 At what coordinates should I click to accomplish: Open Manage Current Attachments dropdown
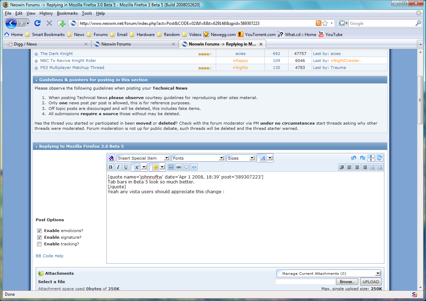pyautogui.click(x=328, y=273)
